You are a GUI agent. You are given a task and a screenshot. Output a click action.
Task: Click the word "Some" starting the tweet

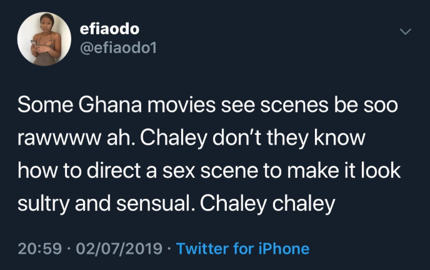(x=43, y=104)
